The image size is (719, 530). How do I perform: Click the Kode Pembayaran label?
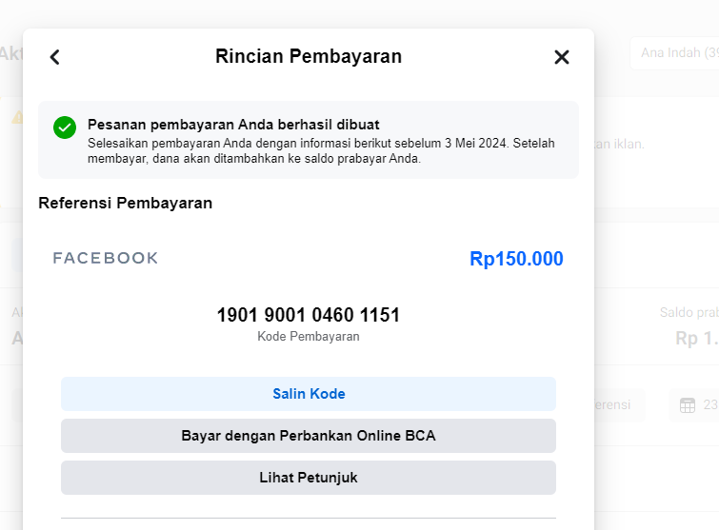tap(309, 337)
